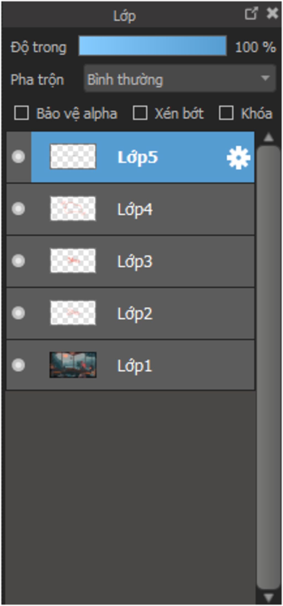Click the Lớp1 image thumbnail
Viewport: 283px width, 606px height.
(73, 365)
